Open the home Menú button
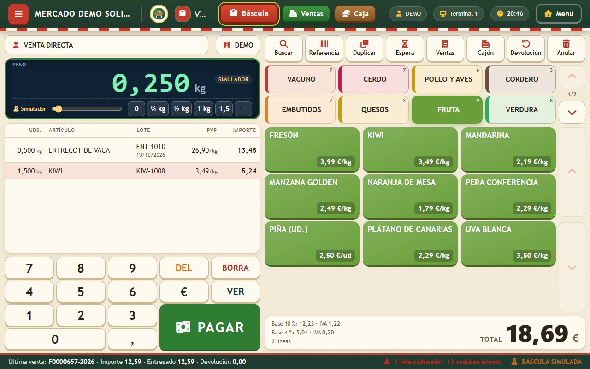 click(x=559, y=14)
